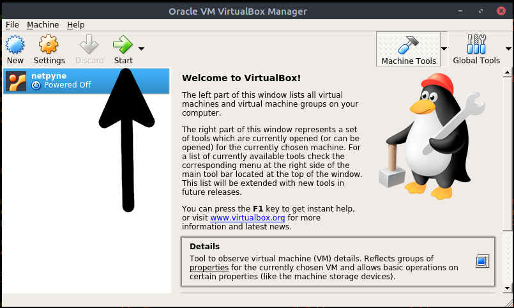The image size is (514, 308).
Task: Close the VirtualBox Manager window
Action: 501,11
